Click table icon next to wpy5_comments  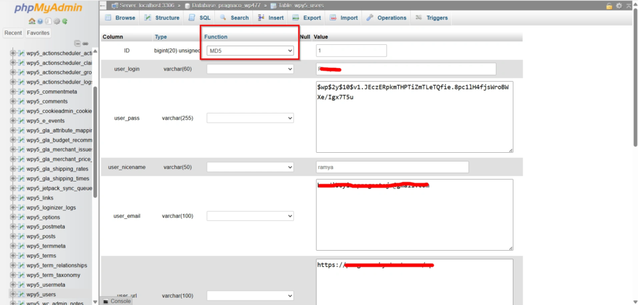click(22, 102)
